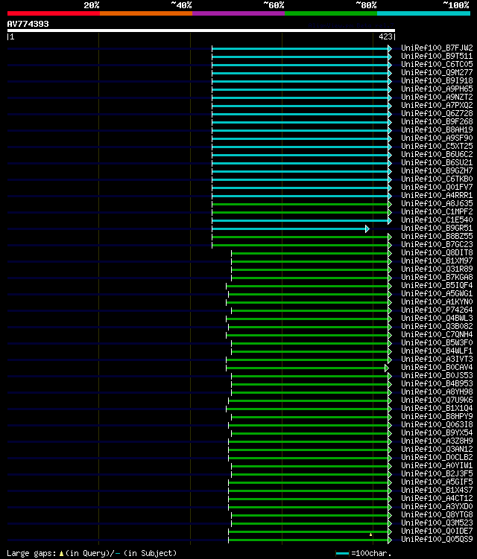Viewport: 477px width, 559px height.
Task: Click UniRef100_C5XT25 label
Action: tap(437, 146)
